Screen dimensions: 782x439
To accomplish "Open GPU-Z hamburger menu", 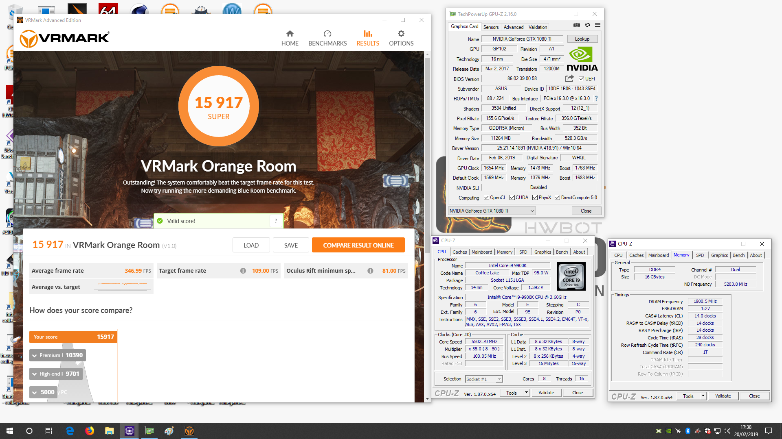I will pyautogui.click(x=597, y=25).
